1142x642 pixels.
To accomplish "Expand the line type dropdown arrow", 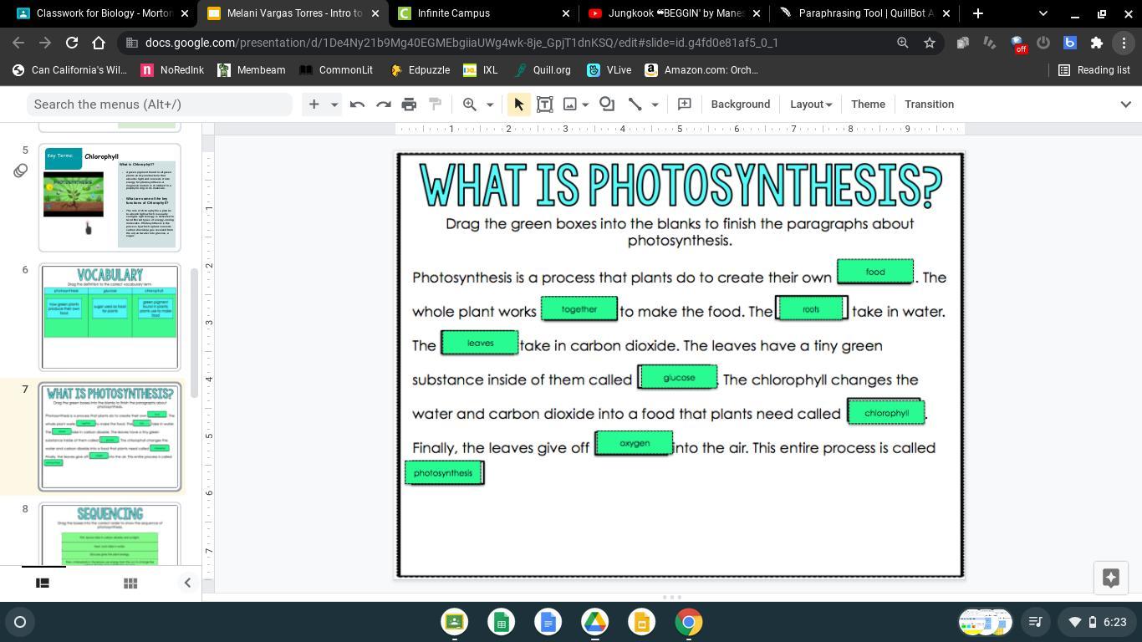I will pos(655,104).
